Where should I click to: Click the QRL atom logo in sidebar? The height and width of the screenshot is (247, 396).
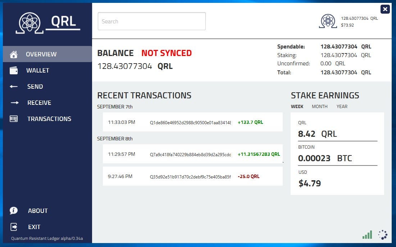point(29,23)
